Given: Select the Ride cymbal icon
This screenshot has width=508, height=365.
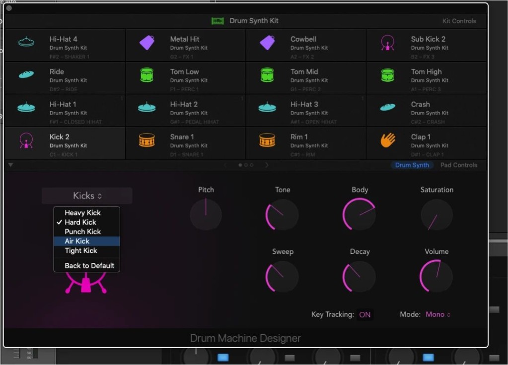Looking at the screenshot, I should 26,75.
